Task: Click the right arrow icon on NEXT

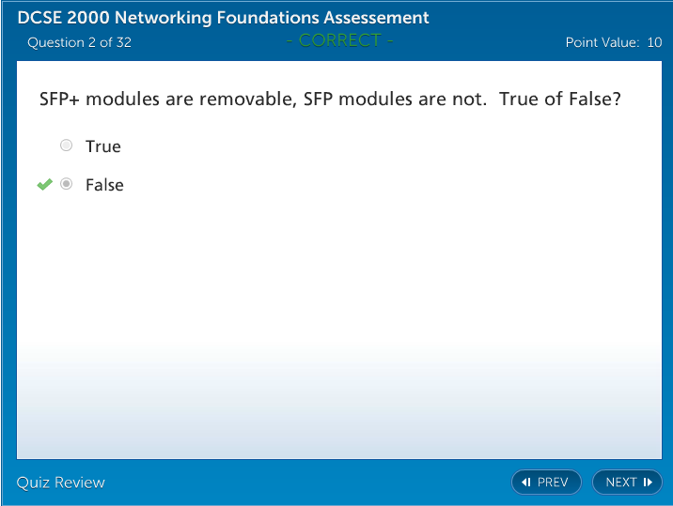Action: (x=648, y=483)
